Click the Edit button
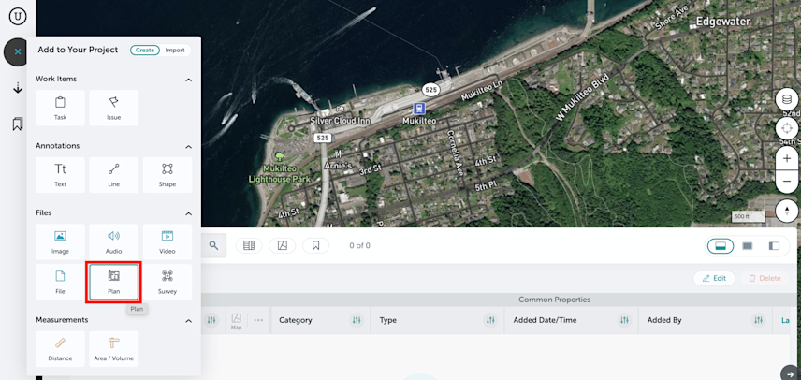Screen dimensions: 801x380 tap(714, 278)
